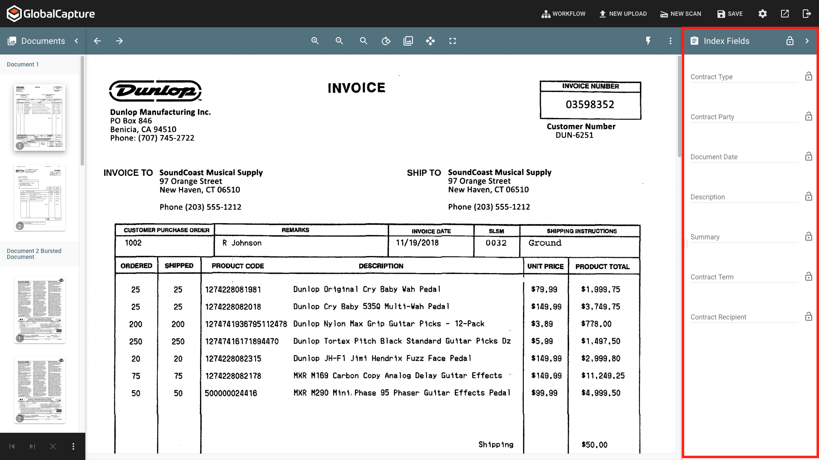Image resolution: width=819 pixels, height=460 pixels.
Task: Click the $11,249.25 product total
Action: coord(603,376)
